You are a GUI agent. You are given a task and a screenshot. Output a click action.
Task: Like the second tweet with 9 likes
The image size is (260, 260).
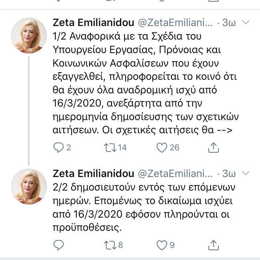point(162,245)
